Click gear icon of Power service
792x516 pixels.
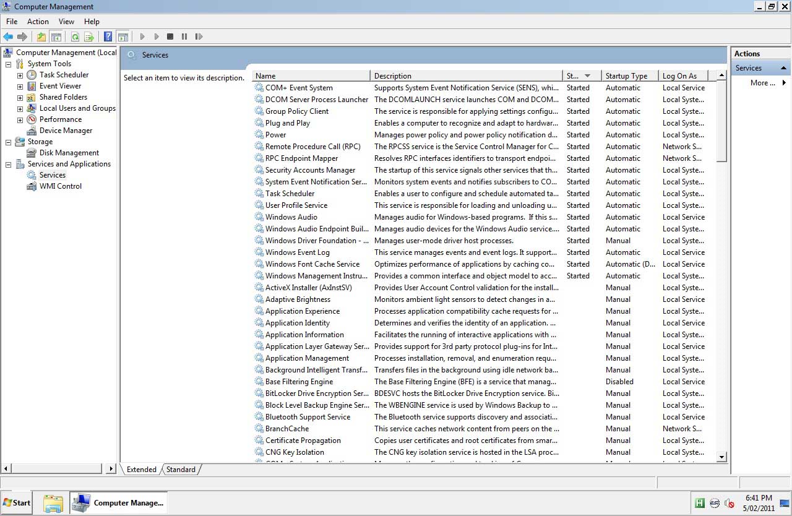point(259,135)
